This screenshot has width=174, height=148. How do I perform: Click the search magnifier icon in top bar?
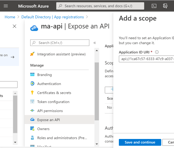pyautogui.click(x=60, y=6)
